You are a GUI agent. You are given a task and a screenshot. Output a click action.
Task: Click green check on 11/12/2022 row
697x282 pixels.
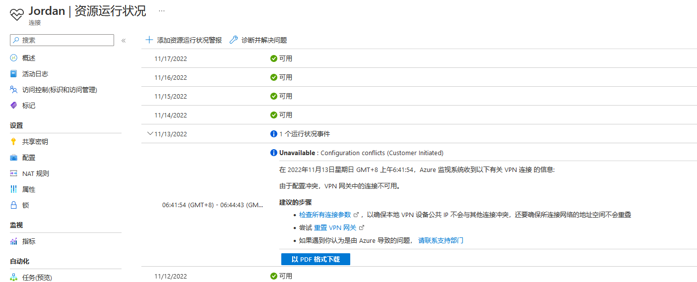(x=273, y=276)
